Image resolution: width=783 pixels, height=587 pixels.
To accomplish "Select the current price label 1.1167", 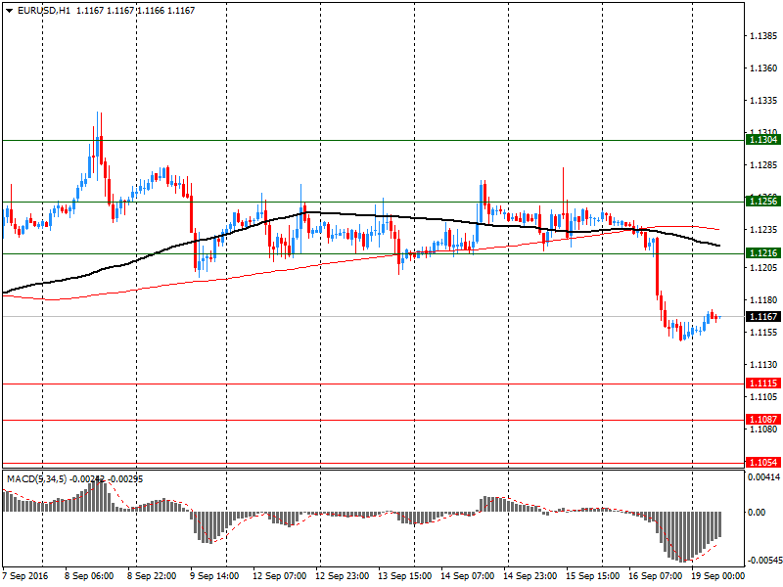I will (762, 316).
